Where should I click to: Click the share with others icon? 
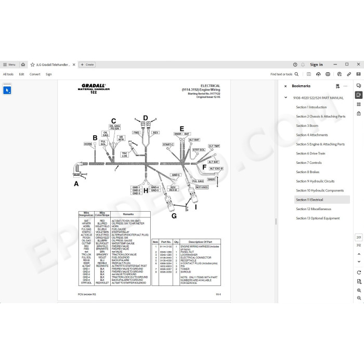pyautogui.click(x=340, y=74)
